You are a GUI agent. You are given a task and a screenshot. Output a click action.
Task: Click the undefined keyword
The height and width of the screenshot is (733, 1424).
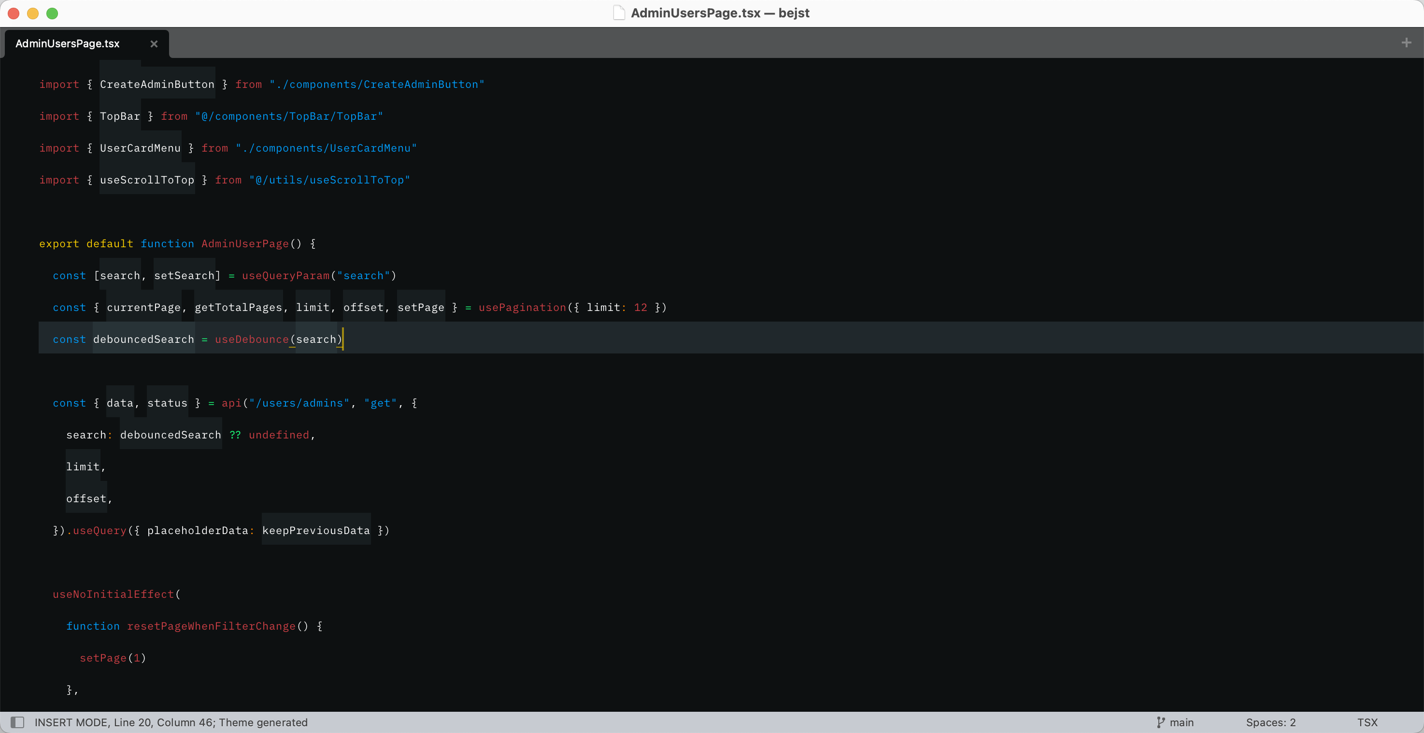(279, 435)
